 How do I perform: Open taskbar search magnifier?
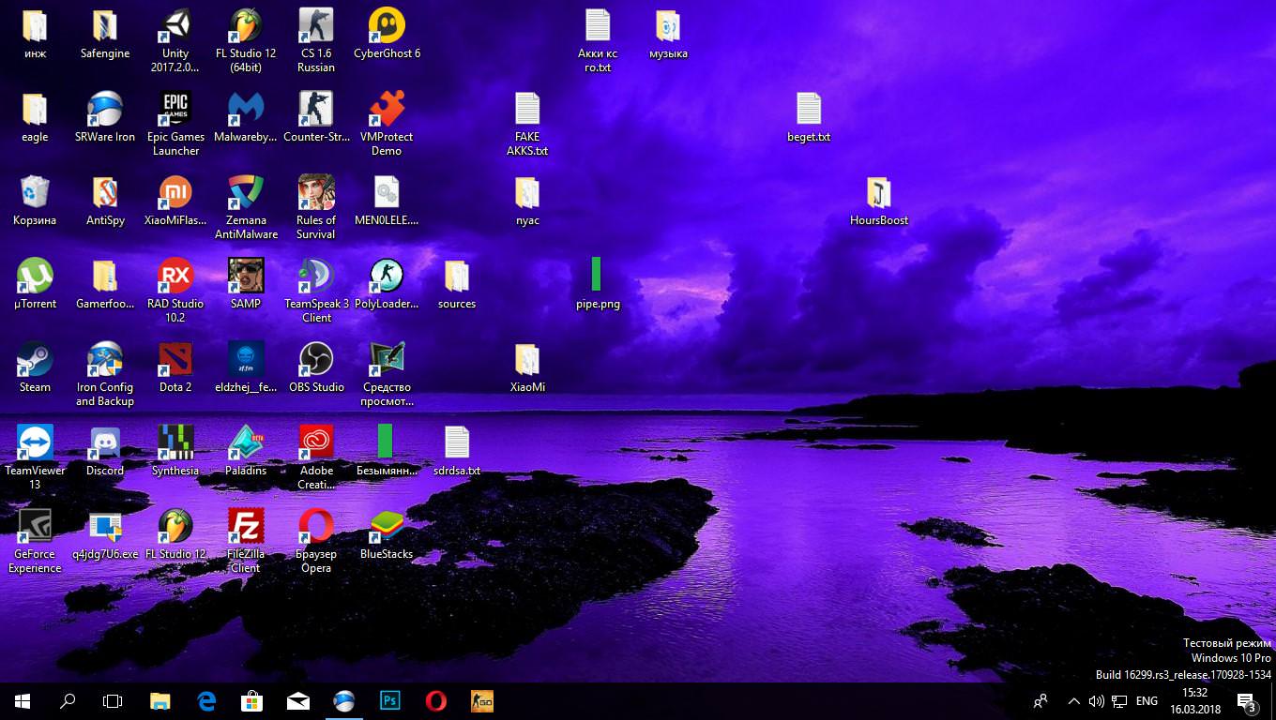68,700
